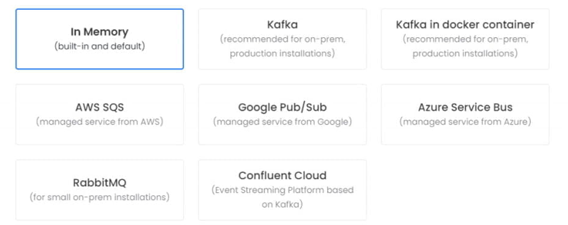Click '(for small on-prem installations)' text
This screenshot has height=225, width=568.
pos(100,198)
